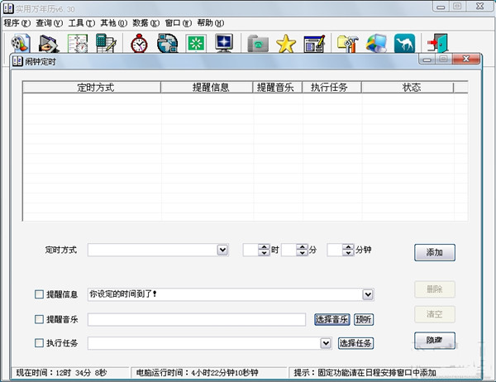
Task: Click the 实用万年历 app title bar icon
Action: point(8,8)
